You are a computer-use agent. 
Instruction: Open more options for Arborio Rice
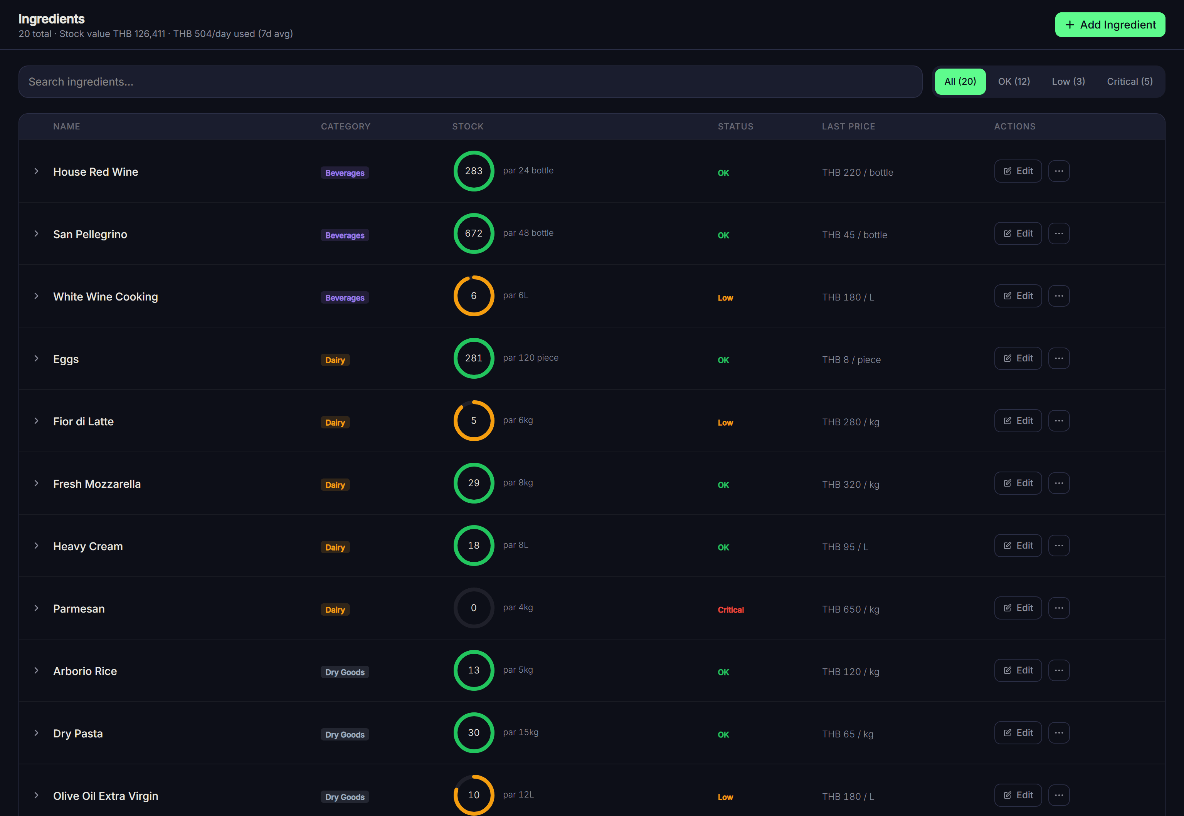[1059, 670]
